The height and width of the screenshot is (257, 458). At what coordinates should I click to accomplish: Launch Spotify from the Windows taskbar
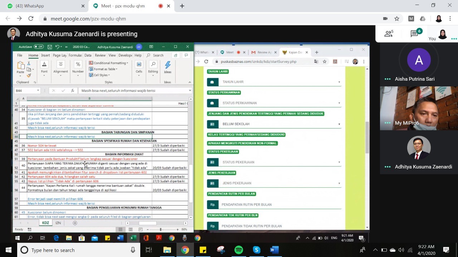239,250
